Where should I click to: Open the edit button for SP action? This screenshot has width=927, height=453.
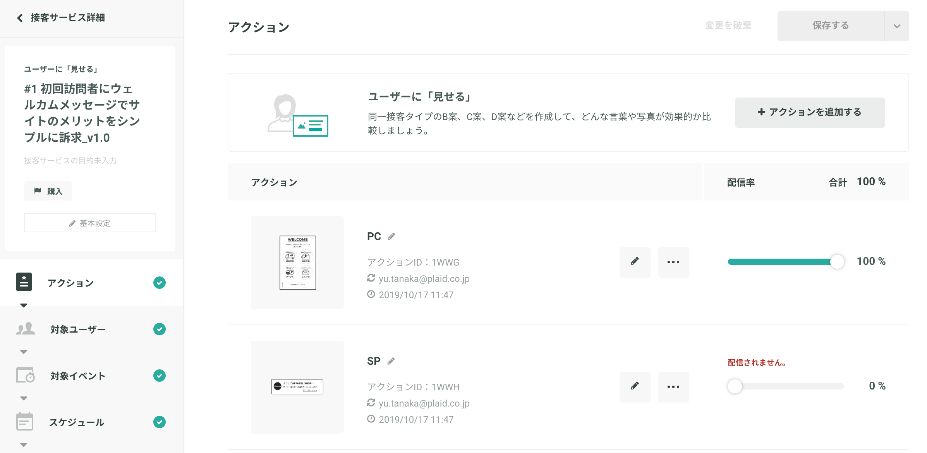[x=635, y=387]
